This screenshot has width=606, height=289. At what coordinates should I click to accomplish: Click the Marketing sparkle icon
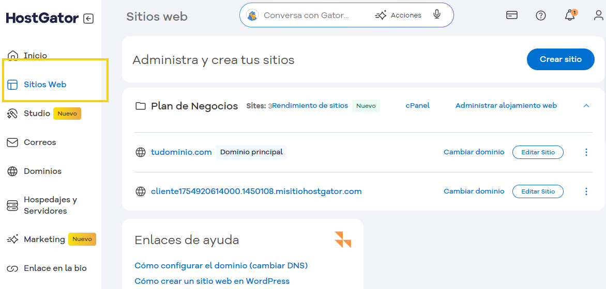pos(13,239)
